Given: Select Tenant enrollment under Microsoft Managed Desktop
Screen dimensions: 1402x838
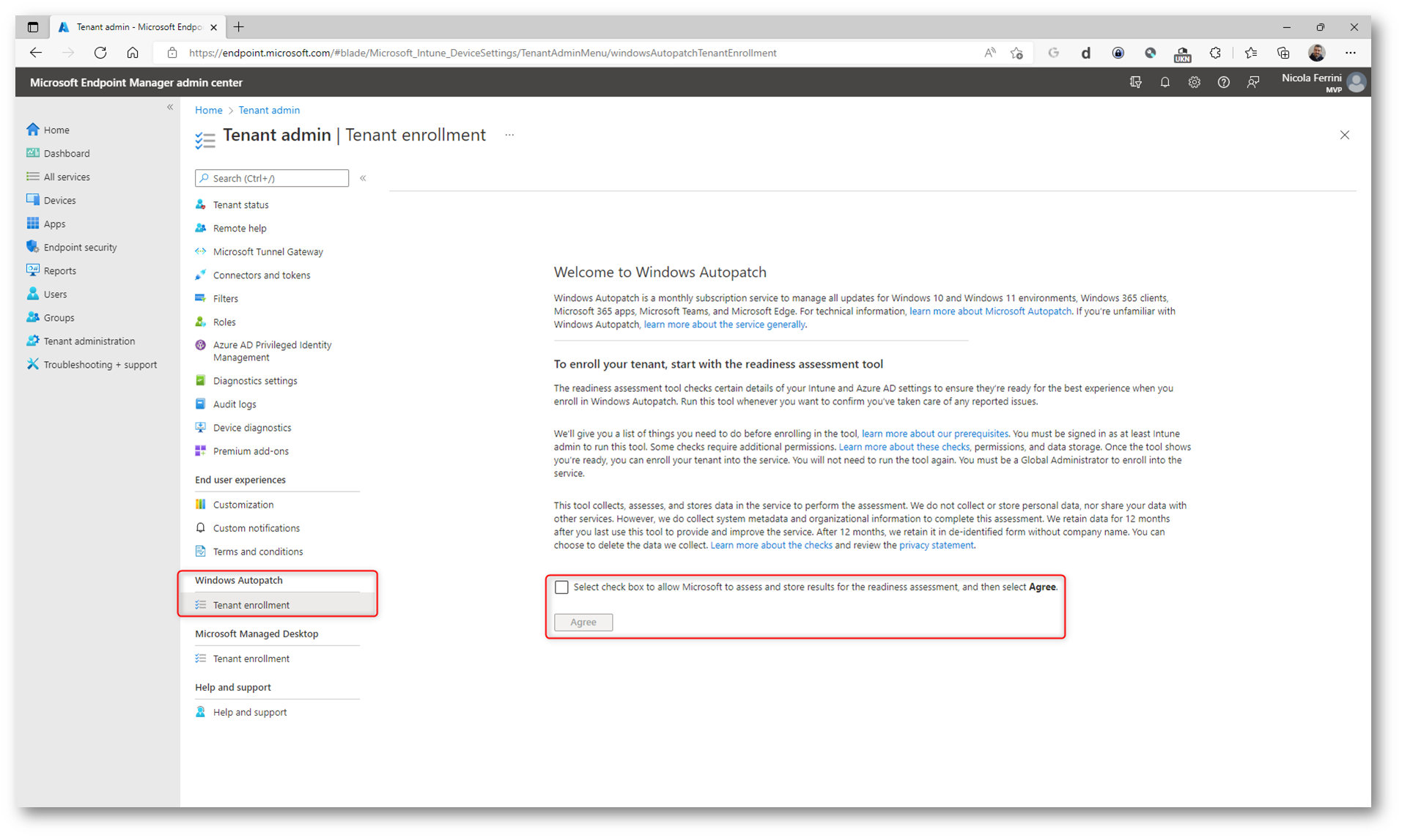Looking at the screenshot, I should click(x=251, y=659).
